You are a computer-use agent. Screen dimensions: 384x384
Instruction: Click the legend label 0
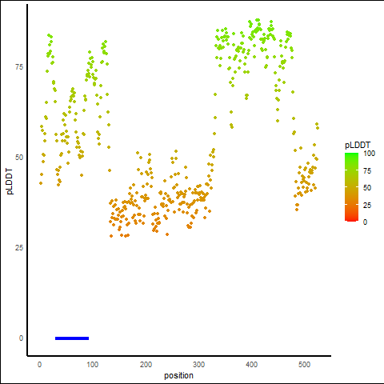pos(365,222)
